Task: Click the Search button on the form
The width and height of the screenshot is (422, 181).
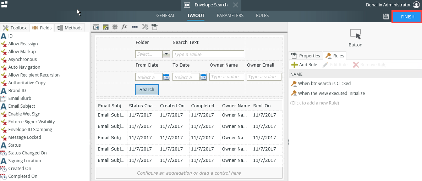Action: click(147, 90)
